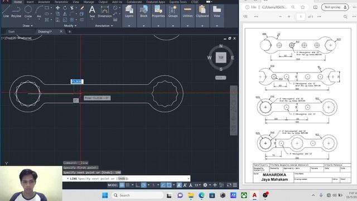Open File Explorer from taskbar
The height and width of the screenshot is (201, 357).
click(x=191, y=195)
